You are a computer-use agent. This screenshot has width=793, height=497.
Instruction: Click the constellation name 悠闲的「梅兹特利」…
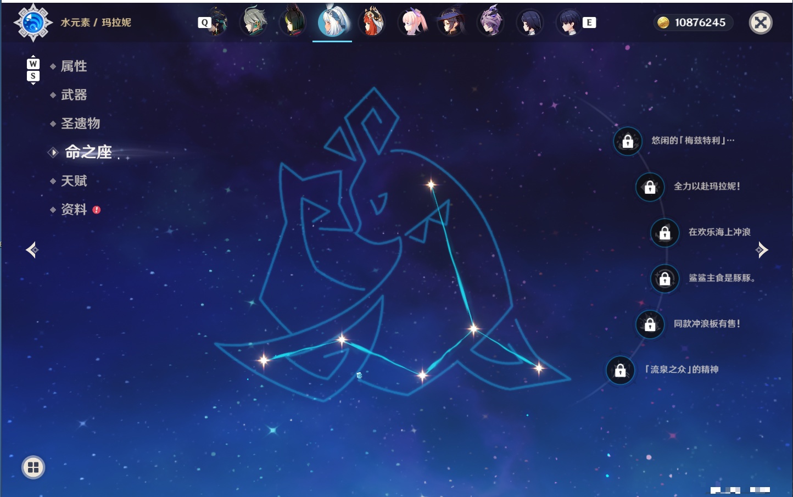tap(693, 141)
